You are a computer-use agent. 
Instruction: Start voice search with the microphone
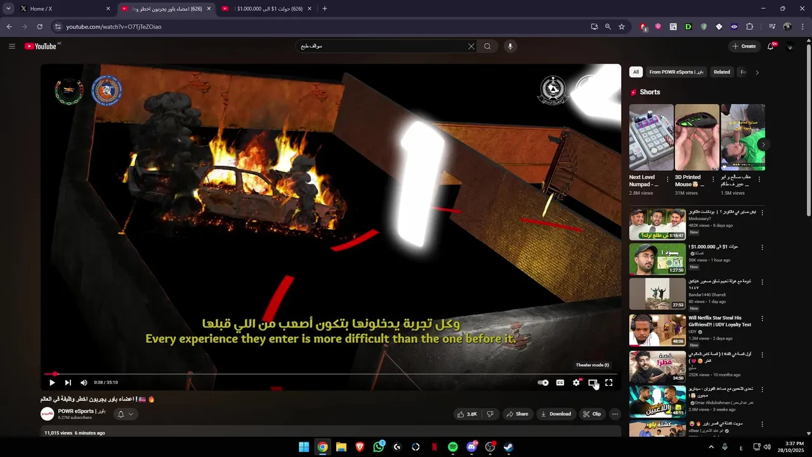click(x=509, y=46)
